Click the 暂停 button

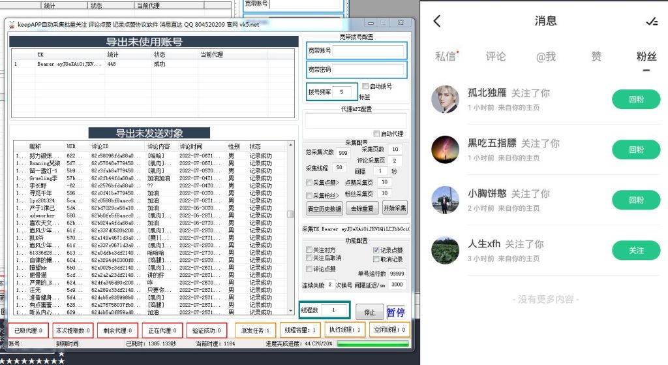(395, 312)
